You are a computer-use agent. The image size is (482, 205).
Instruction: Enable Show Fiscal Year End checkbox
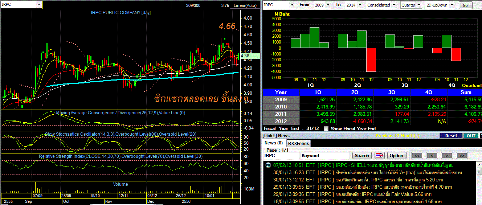pos(326,128)
